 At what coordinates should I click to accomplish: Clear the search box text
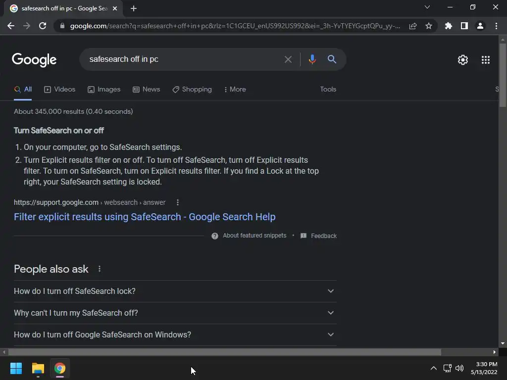click(x=288, y=59)
